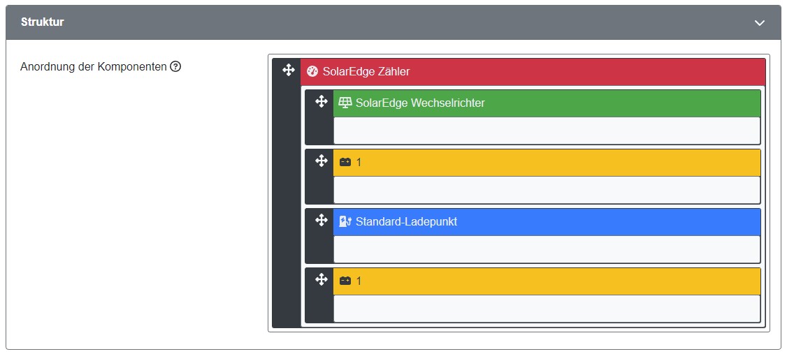Collapse the Struktur panel with the chevron
The image size is (787, 354).
point(760,23)
